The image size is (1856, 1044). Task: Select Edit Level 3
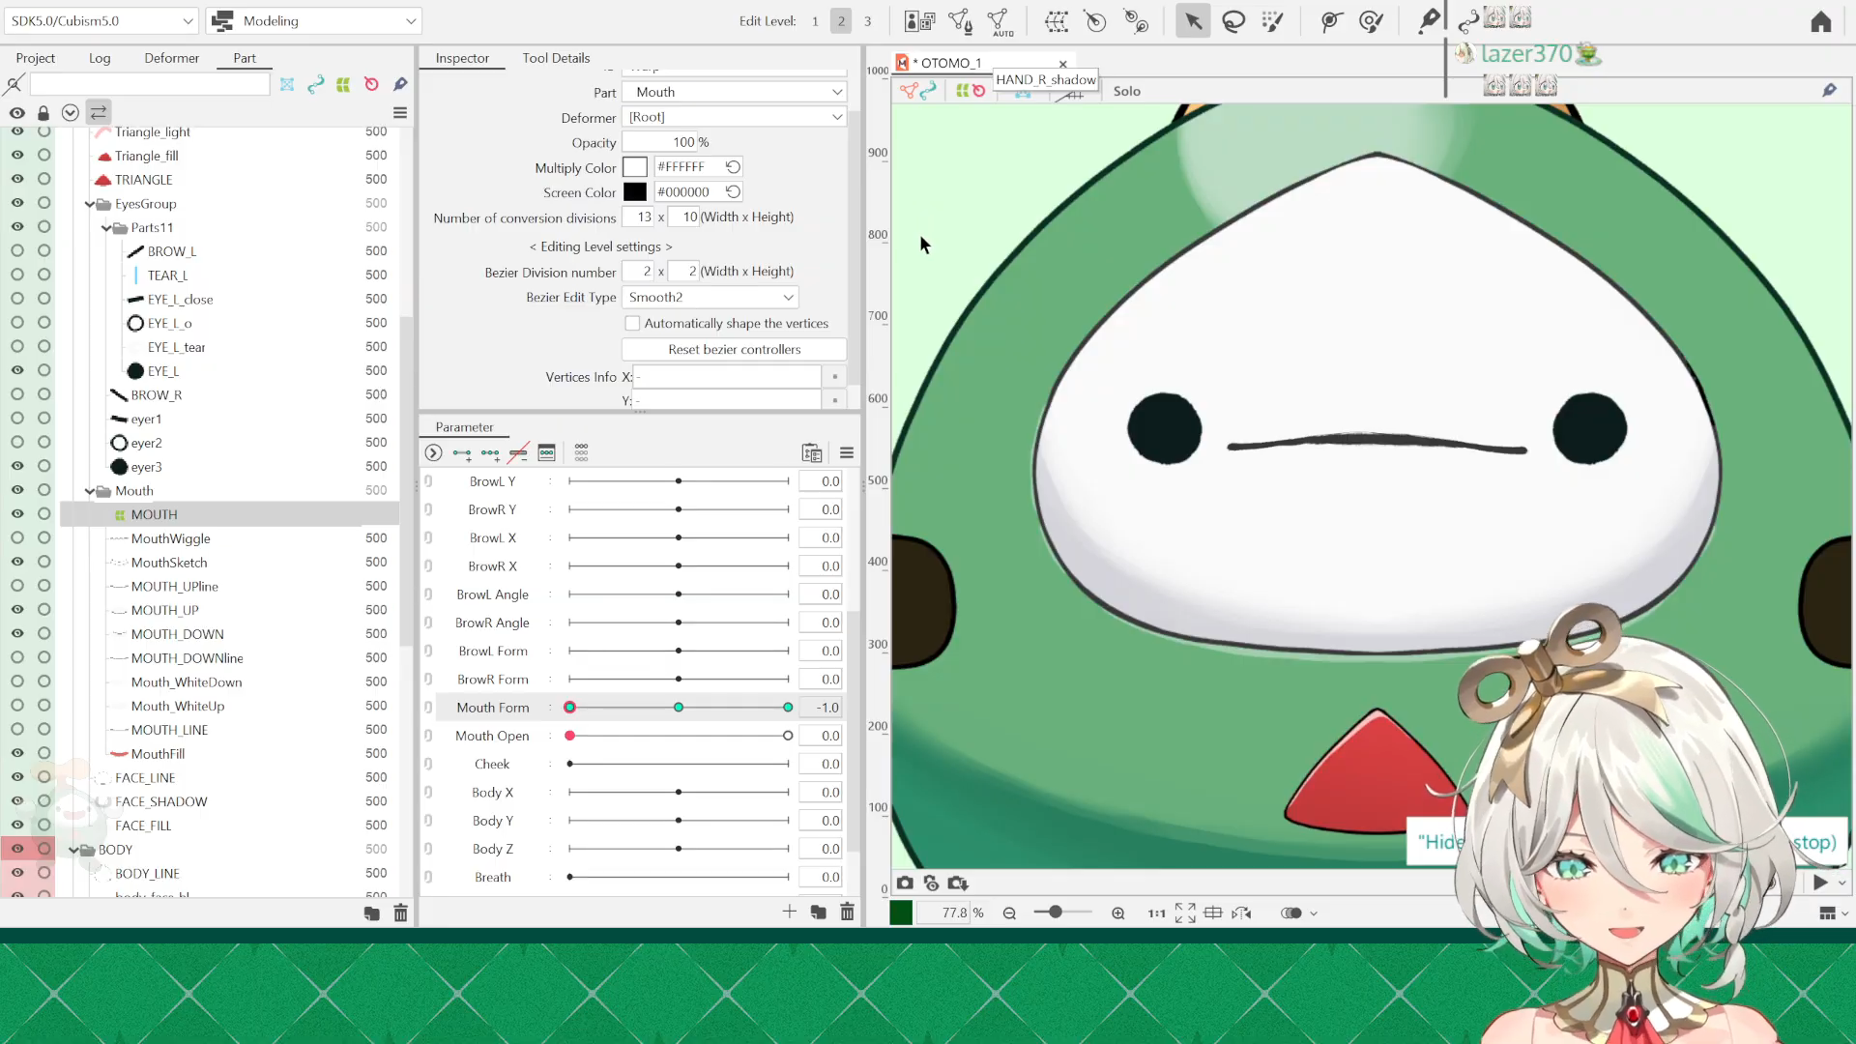pos(867,21)
